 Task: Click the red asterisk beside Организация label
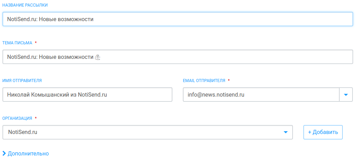pyautogui.click(x=36, y=118)
